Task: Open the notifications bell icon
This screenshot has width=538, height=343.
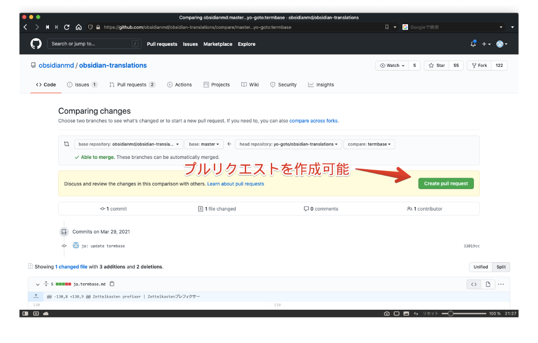Action: point(473,44)
